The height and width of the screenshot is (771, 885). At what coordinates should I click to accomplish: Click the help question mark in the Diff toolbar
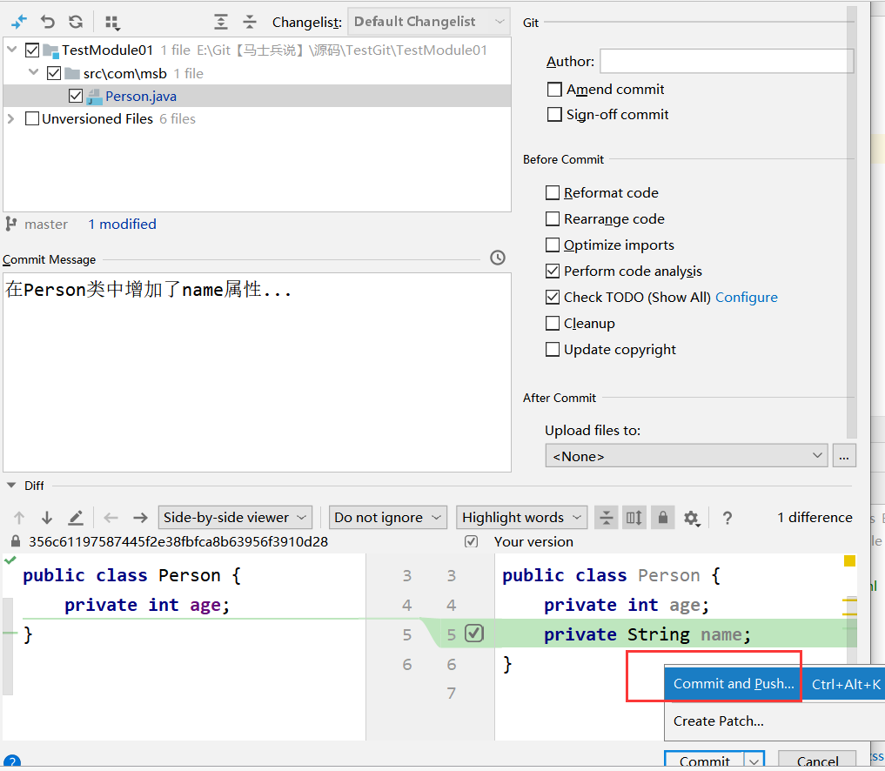(727, 518)
